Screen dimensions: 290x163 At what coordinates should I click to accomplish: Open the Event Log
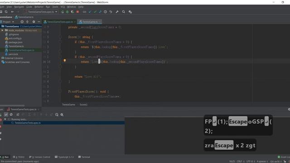pos(284,157)
